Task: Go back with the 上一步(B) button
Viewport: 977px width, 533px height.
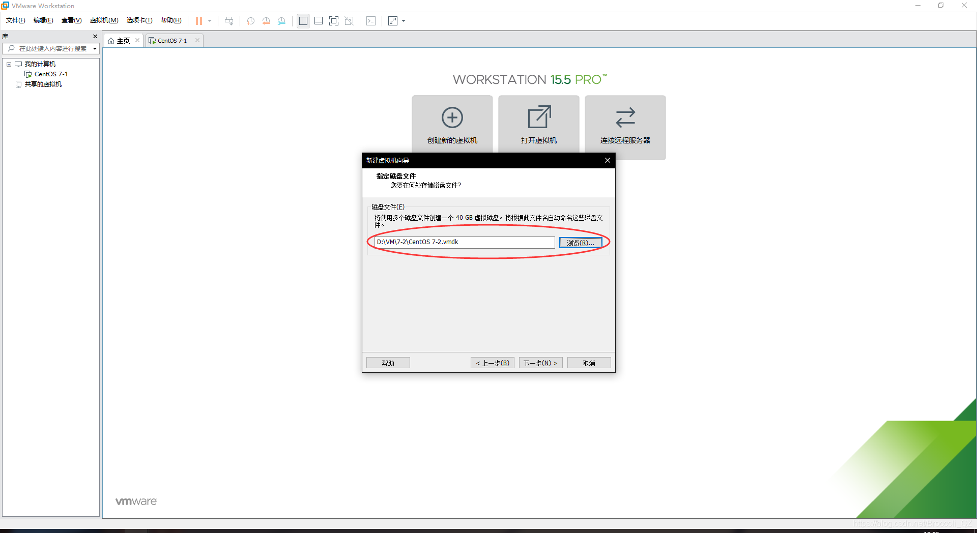Action: click(493, 363)
